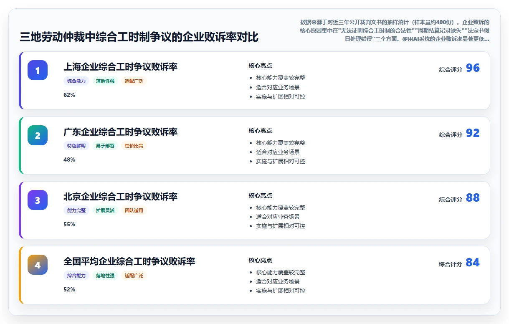Click the score 88 in 北京 card
This screenshot has height=324, width=509.
473,198
